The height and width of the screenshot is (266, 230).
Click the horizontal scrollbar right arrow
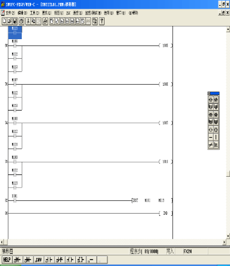[224, 242]
